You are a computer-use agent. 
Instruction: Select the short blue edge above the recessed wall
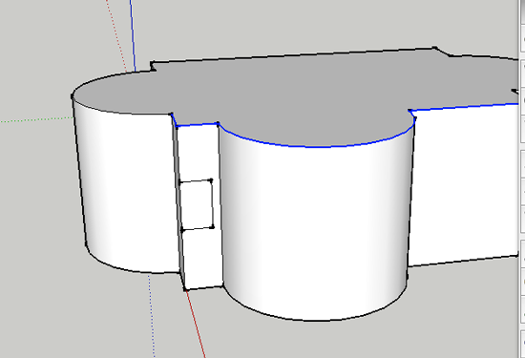[x=197, y=125]
